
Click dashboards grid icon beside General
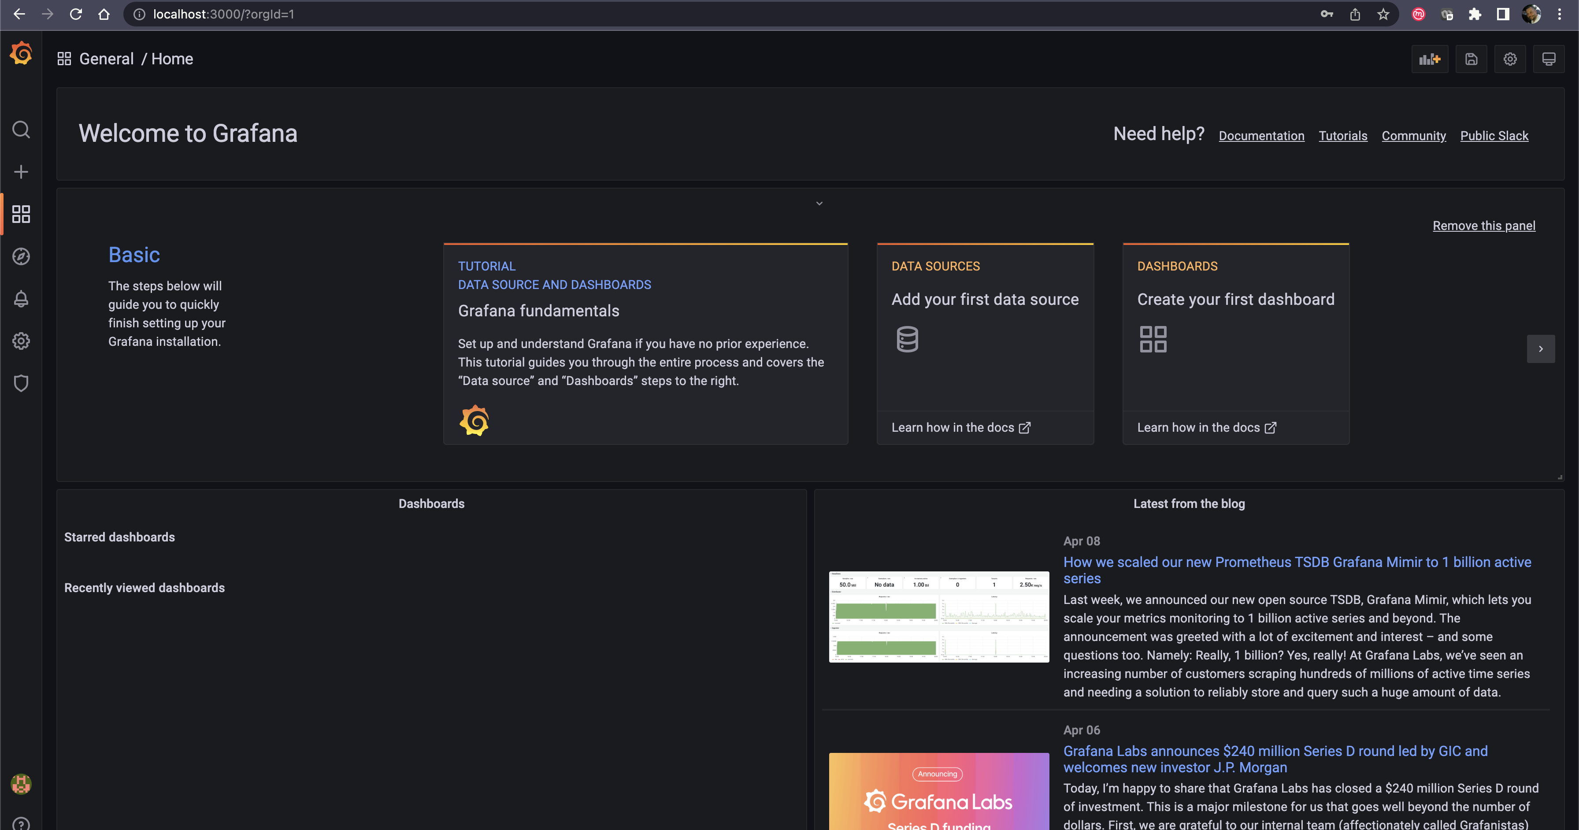pyautogui.click(x=64, y=59)
